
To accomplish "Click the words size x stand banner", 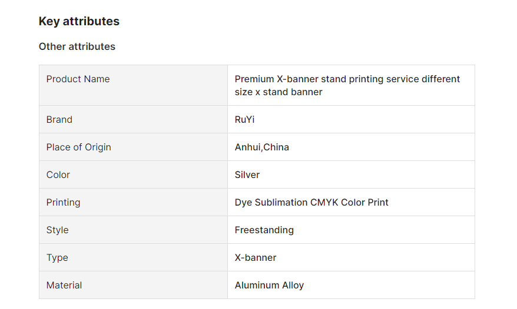I will pyautogui.click(x=279, y=92).
